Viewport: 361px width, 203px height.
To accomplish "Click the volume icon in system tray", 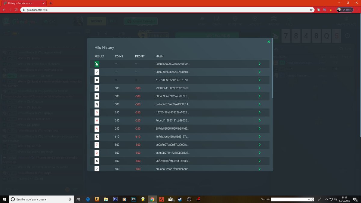I will 335,199.
